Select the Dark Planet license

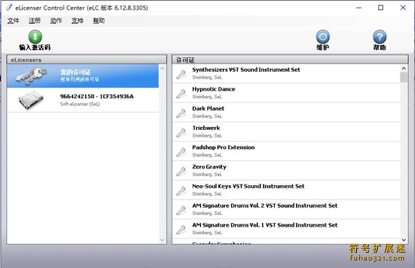click(286, 113)
